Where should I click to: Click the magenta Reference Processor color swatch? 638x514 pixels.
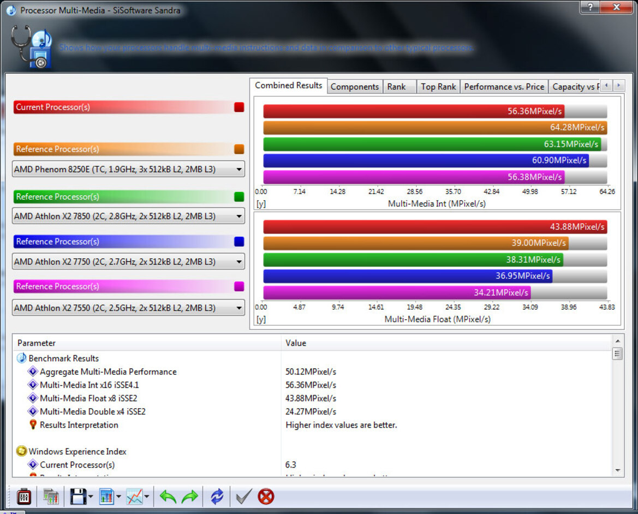(x=239, y=286)
